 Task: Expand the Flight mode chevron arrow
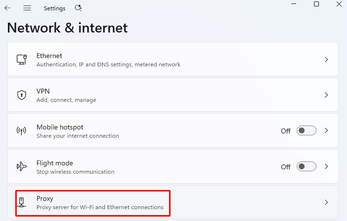pos(326,166)
